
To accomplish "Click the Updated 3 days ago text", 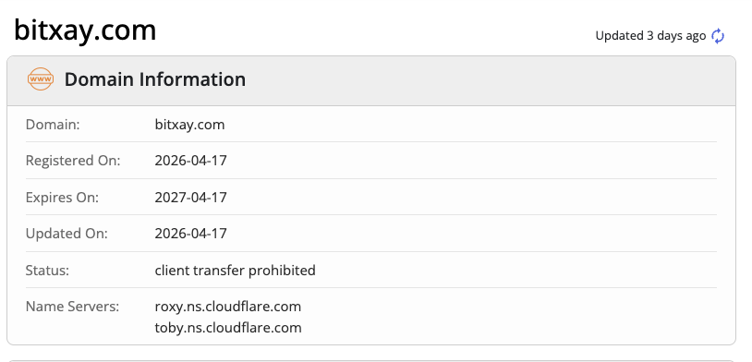I will point(650,36).
